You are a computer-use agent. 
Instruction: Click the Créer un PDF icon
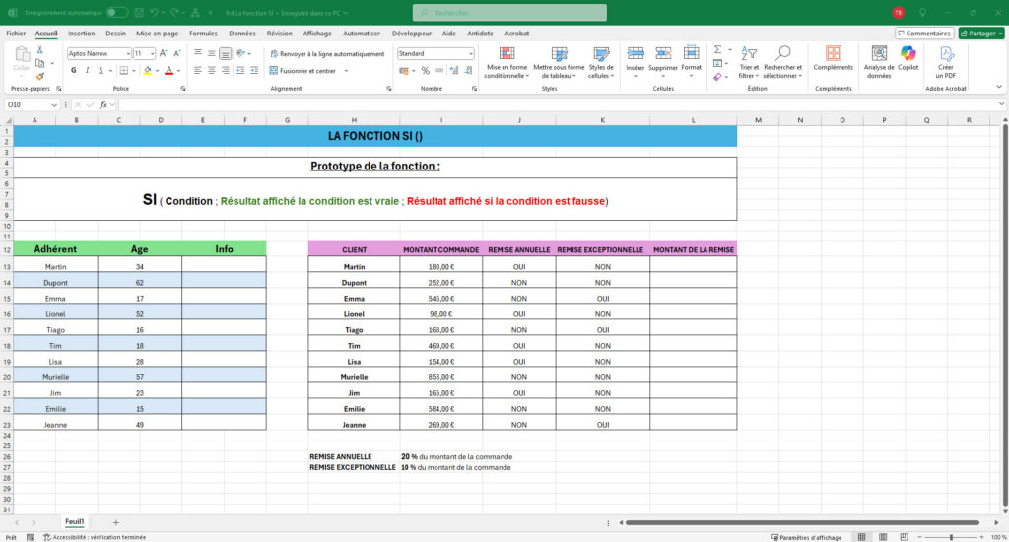pyautogui.click(x=946, y=54)
